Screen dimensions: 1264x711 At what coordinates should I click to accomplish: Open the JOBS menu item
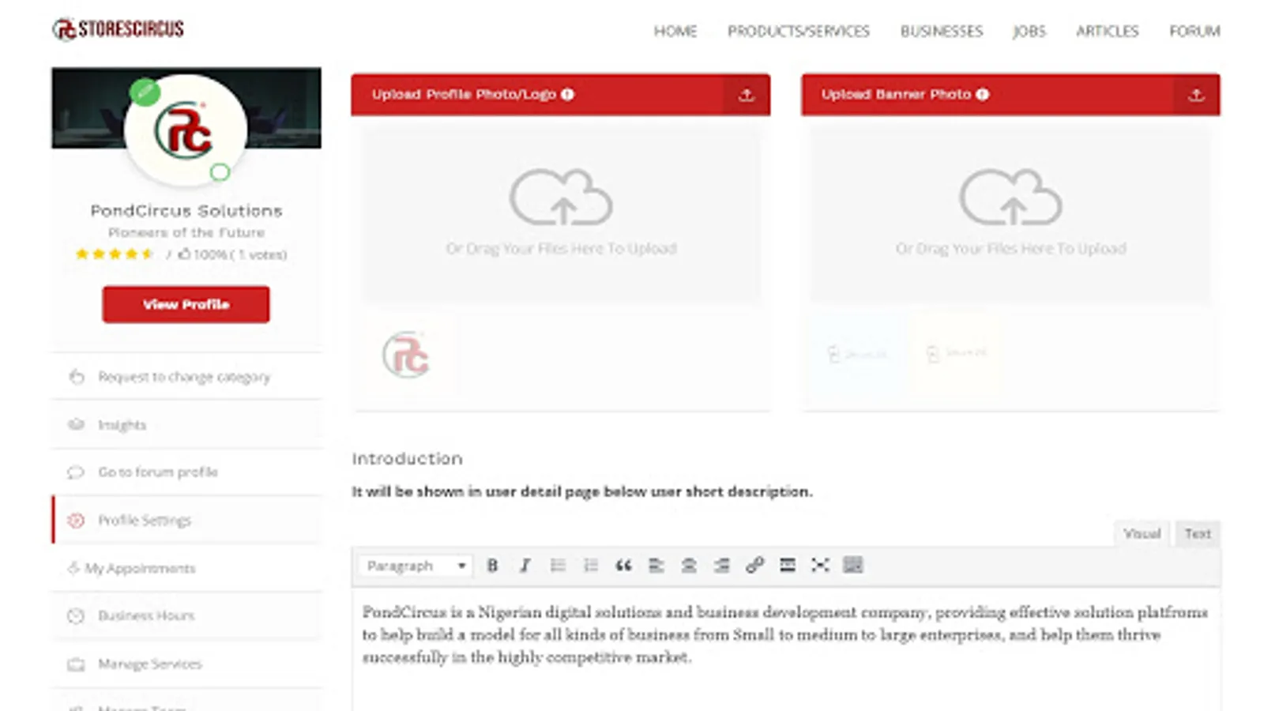(x=1029, y=31)
